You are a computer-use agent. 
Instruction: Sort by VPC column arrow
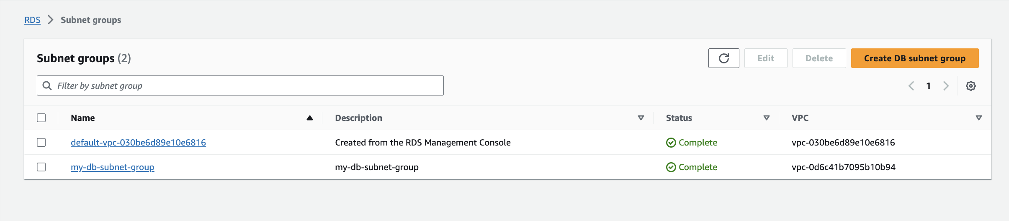[x=978, y=118]
